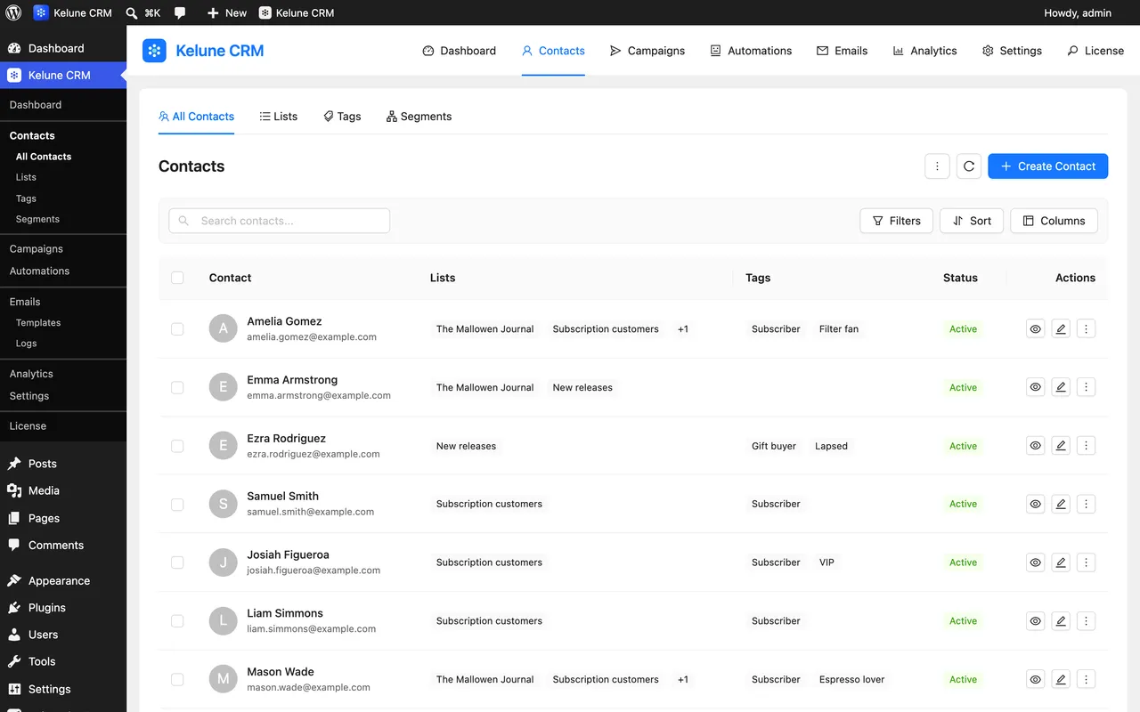
Task: Open the more options menu beside refresh button
Action: (937, 166)
